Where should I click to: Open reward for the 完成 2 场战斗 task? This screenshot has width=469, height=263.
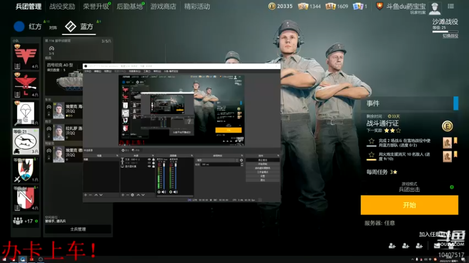point(447,143)
